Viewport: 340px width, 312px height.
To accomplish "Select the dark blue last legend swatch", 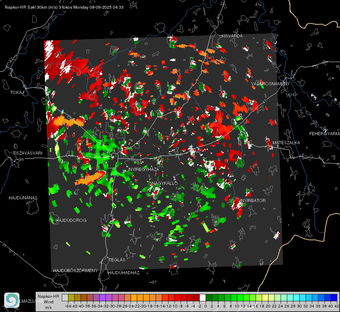I will [x=334, y=297].
